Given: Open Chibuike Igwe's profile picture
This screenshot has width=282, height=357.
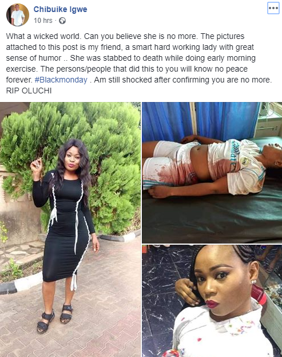Looking at the screenshot, I should point(18,15).
